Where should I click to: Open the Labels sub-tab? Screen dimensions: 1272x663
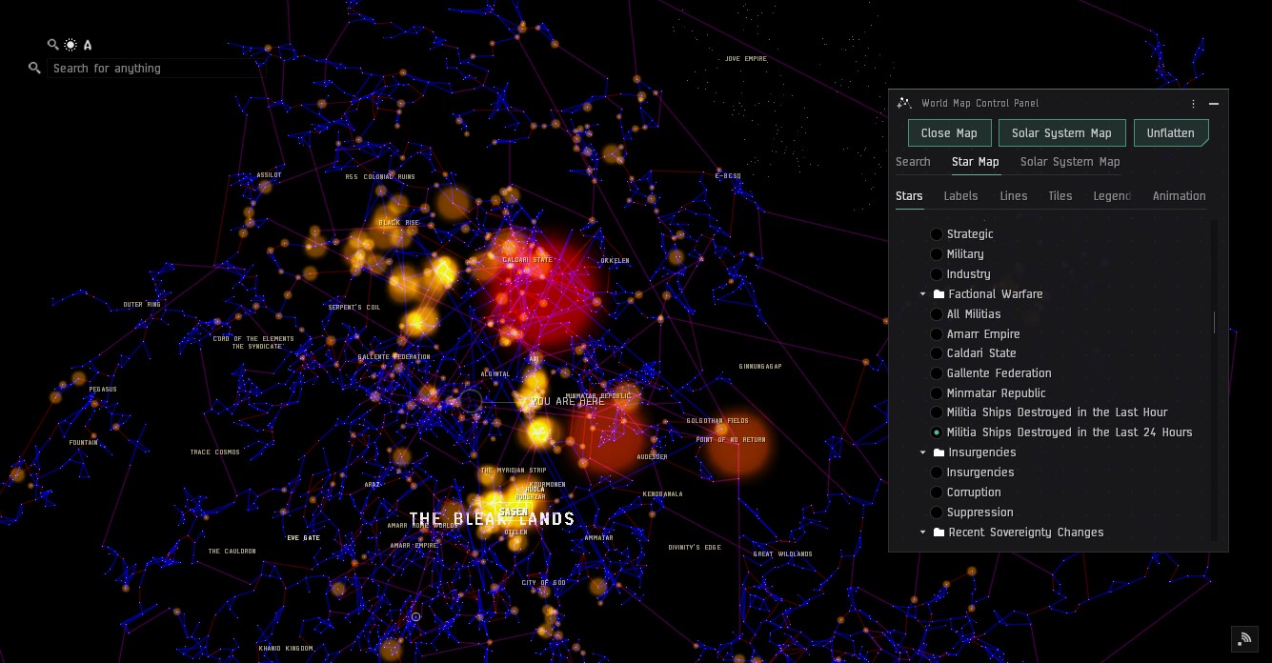click(x=960, y=196)
